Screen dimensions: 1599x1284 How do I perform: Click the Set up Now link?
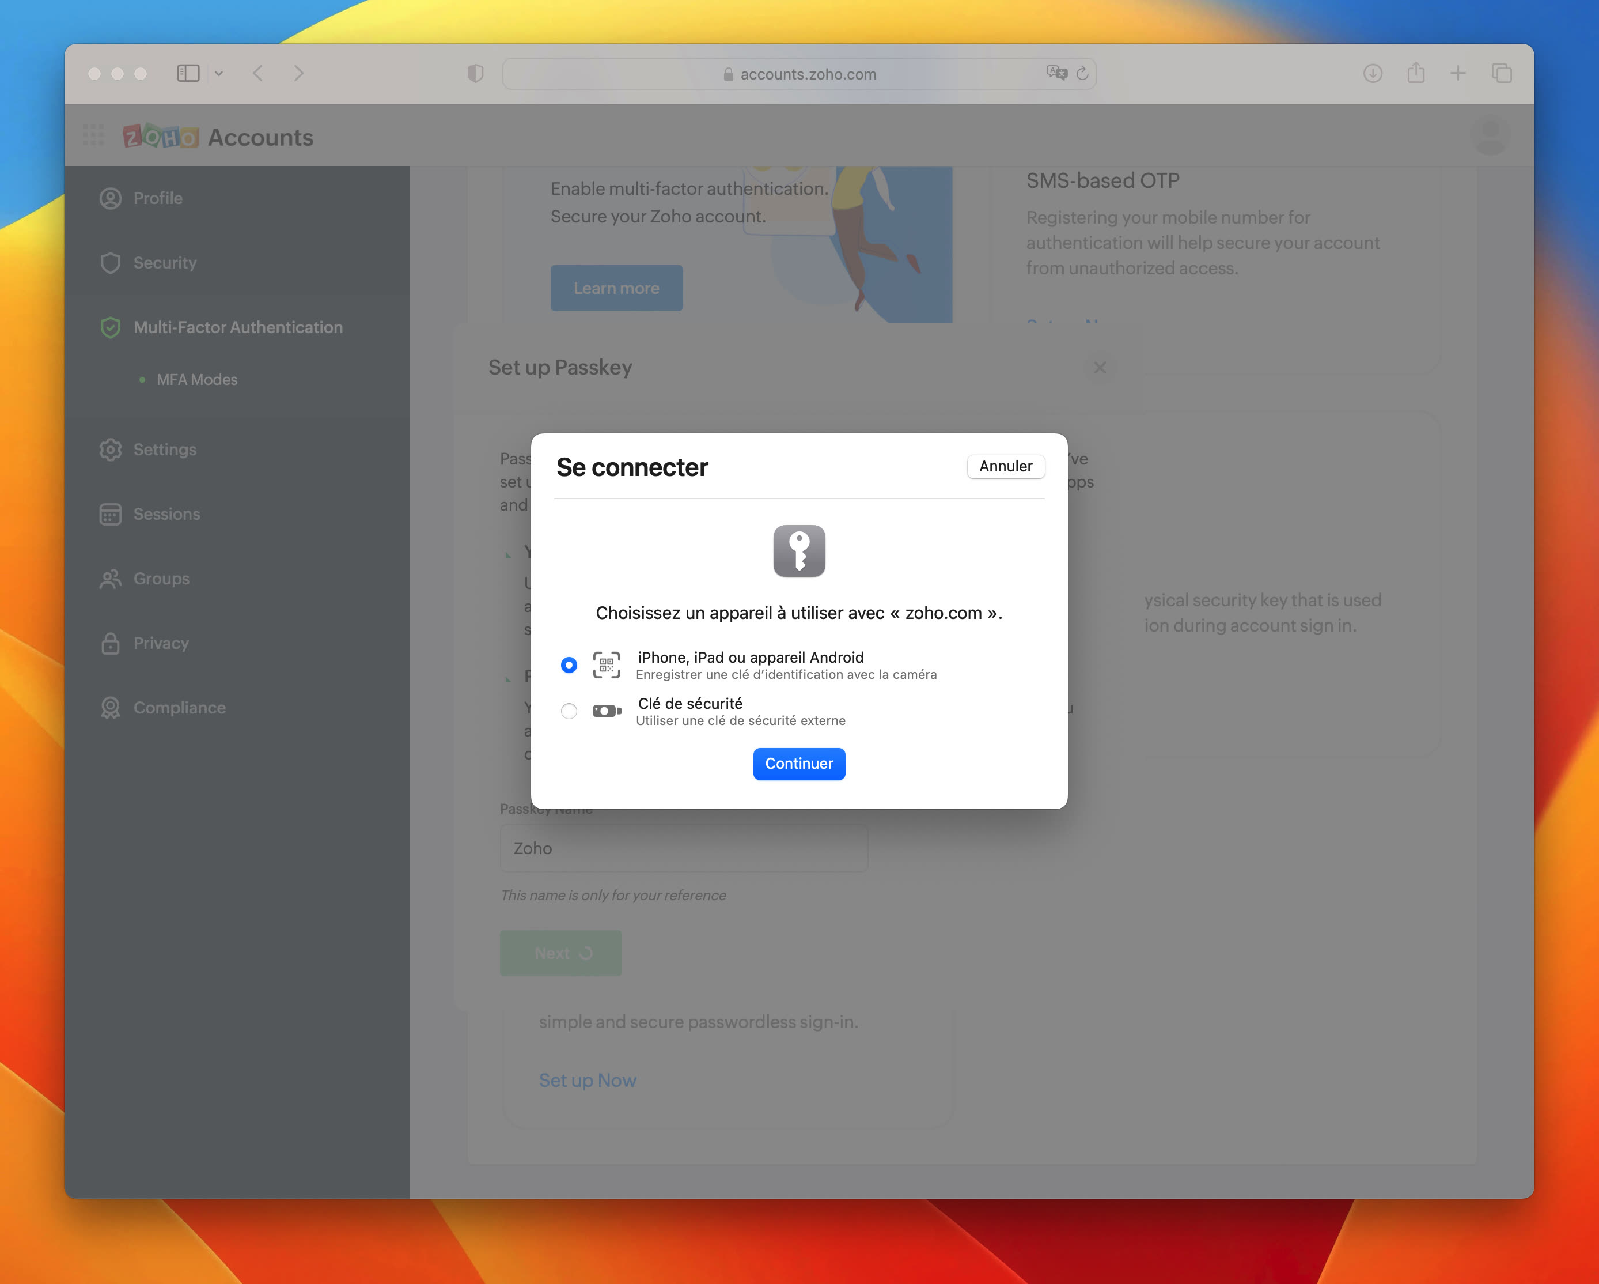click(588, 1081)
